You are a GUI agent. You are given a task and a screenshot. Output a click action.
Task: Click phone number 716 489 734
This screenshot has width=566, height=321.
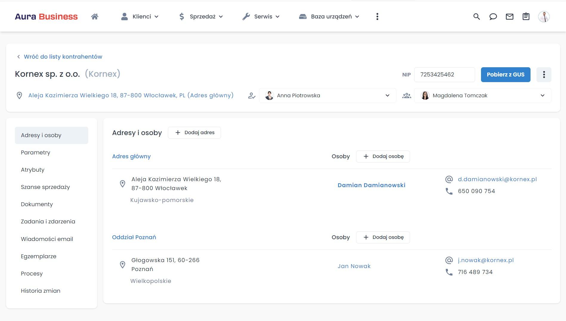click(475, 272)
